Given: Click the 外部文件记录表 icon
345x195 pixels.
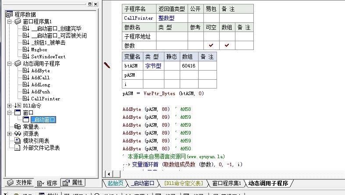Looking at the screenshot, I should point(18,148).
